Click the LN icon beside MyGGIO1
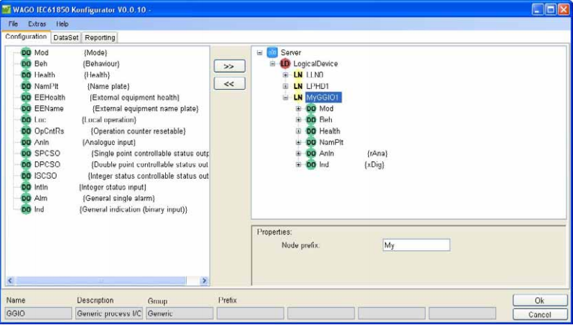Image resolution: width=573 pixels, height=325 pixels. (x=298, y=98)
